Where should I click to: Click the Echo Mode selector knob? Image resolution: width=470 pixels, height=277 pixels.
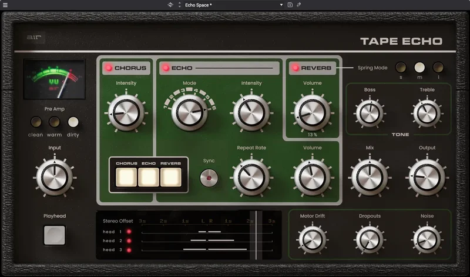tap(189, 113)
